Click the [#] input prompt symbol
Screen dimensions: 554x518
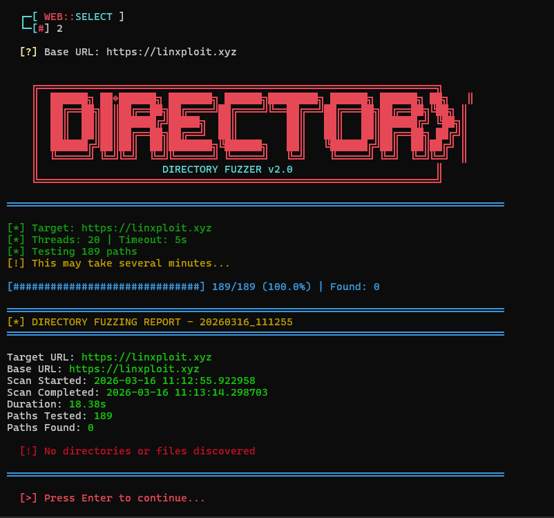[38, 28]
